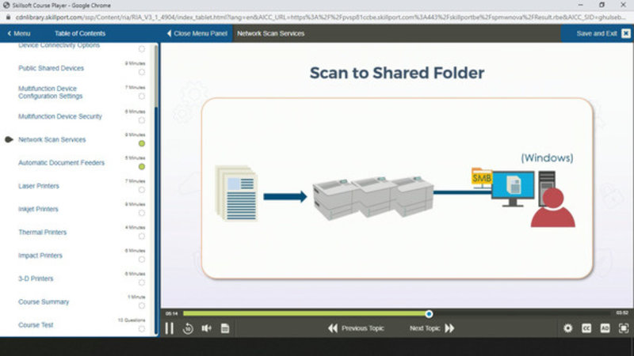Click status circle for Thermal Printers
Image resolution: width=634 pixels, height=356 pixels.
[x=142, y=236]
